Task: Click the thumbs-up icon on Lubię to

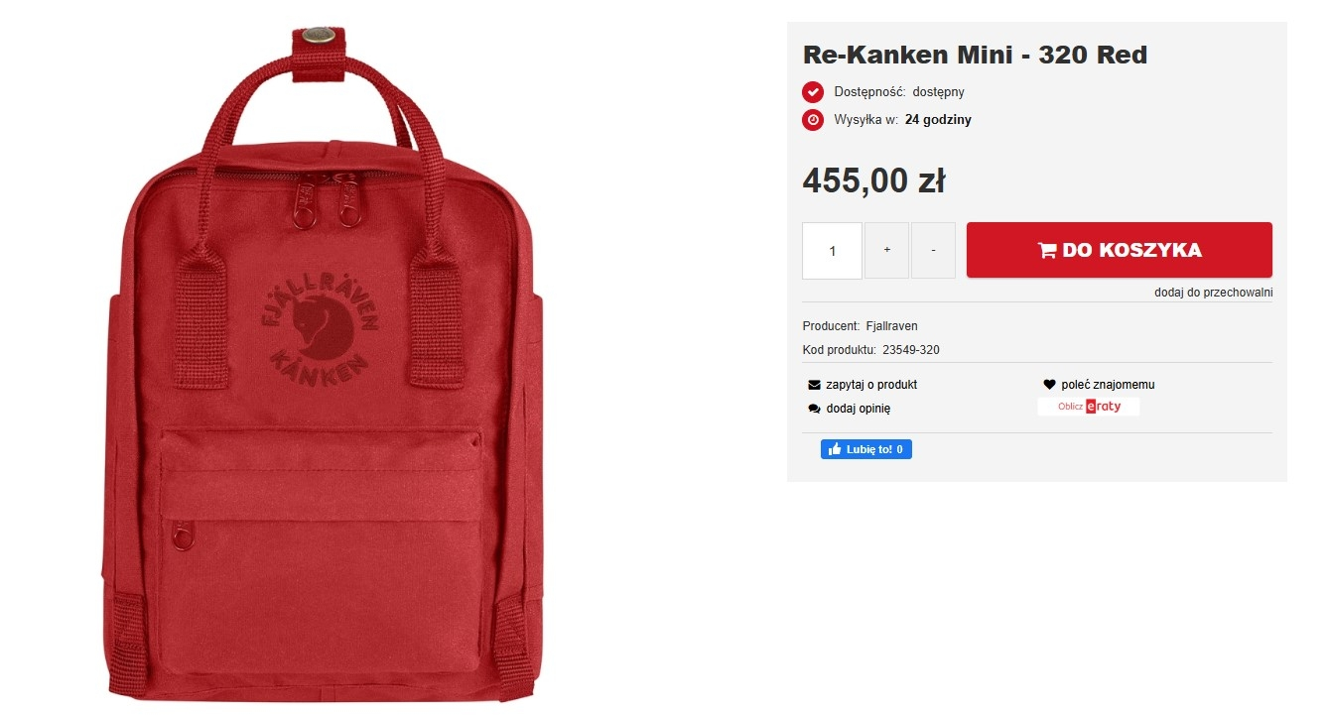Action: 835,449
